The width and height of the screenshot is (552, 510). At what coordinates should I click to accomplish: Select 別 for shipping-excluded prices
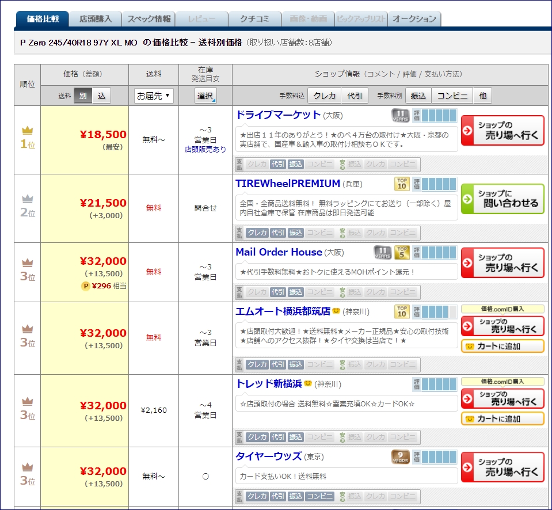tap(83, 96)
